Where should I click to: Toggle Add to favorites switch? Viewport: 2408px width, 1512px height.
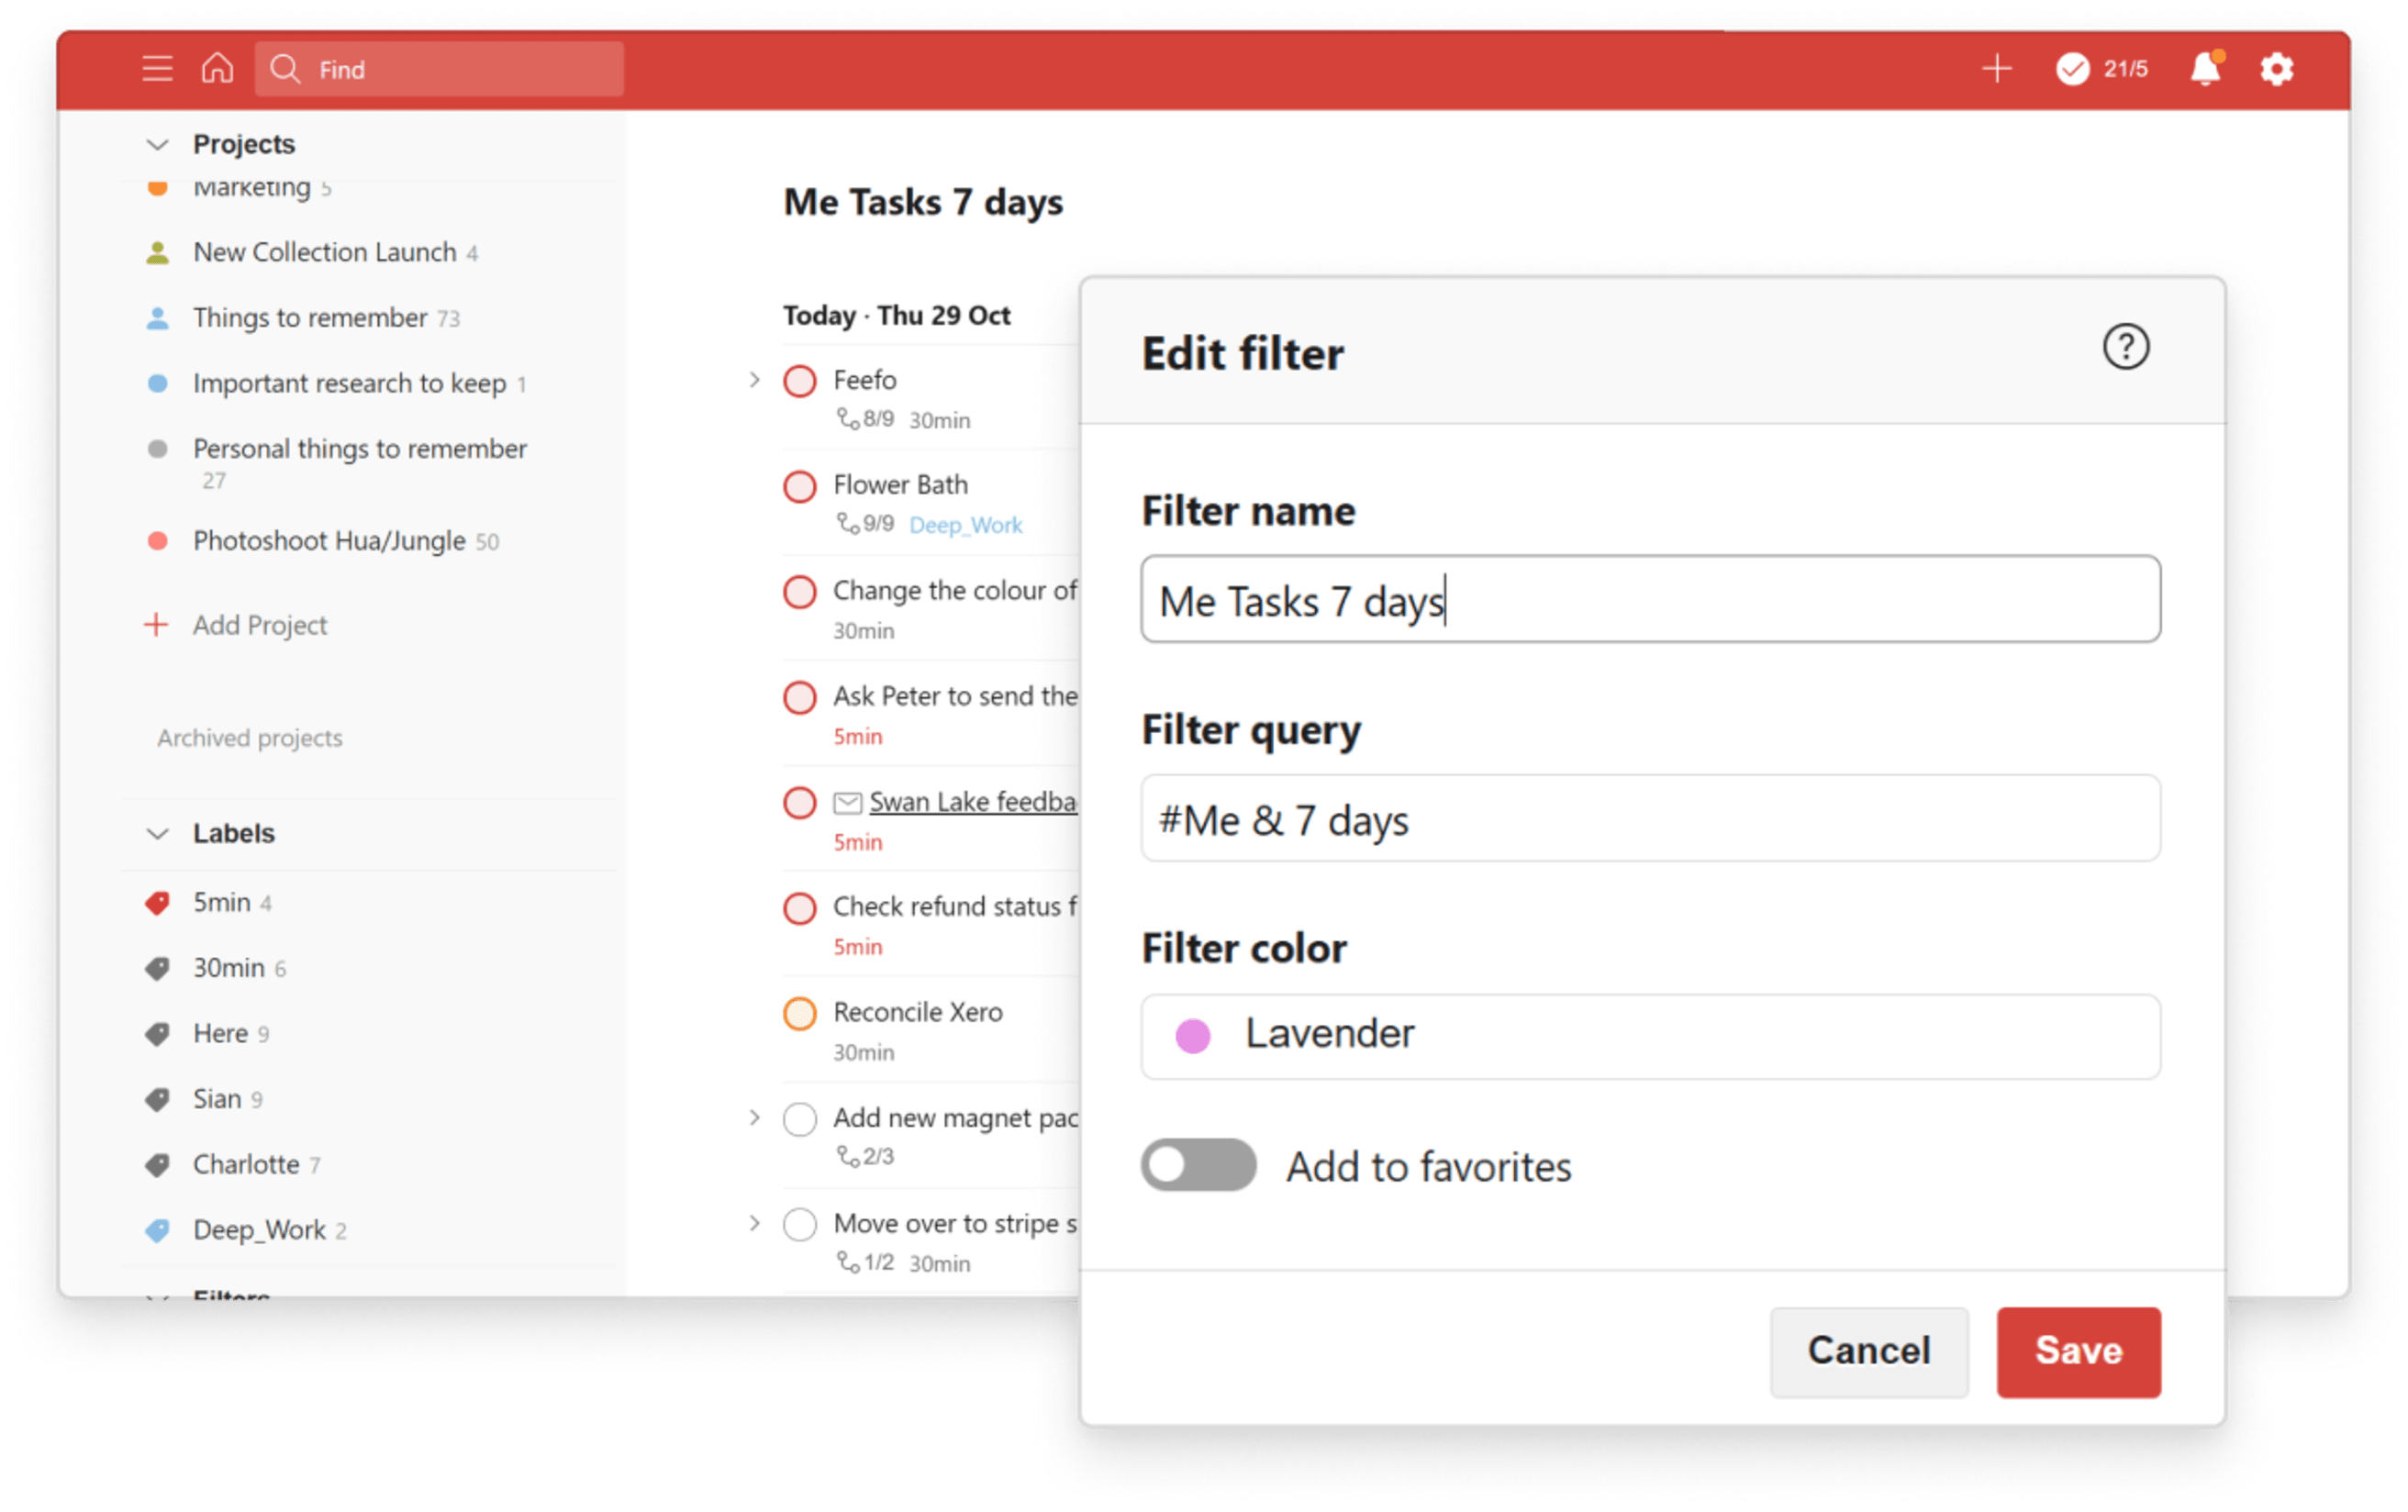tap(1198, 1165)
